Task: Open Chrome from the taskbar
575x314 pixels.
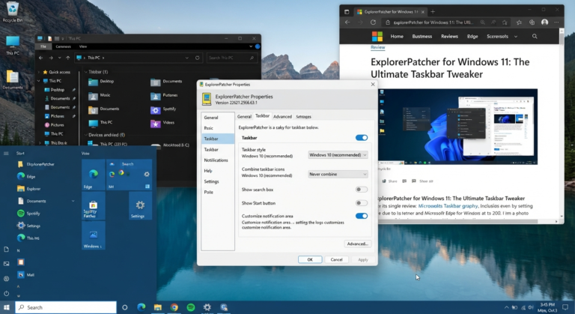Action: point(174,307)
